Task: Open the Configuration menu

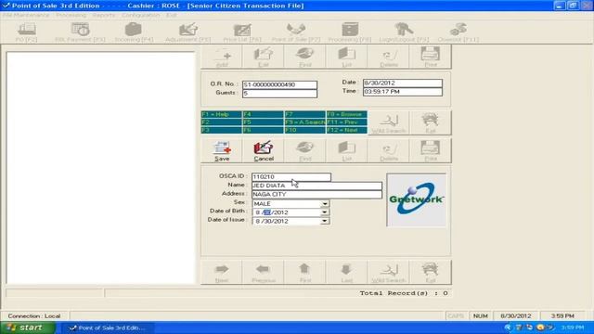Action: pyautogui.click(x=140, y=15)
